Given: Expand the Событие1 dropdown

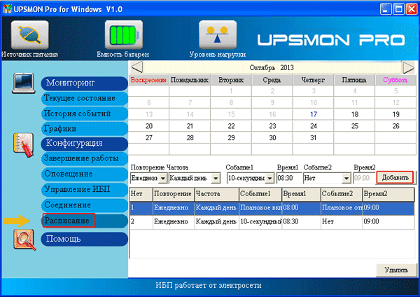Looking at the screenshot, I should (x=269, y=178).
